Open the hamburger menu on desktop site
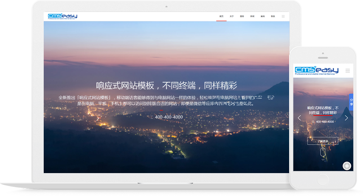The height and width of the screenshot is (196, 363). pos(283,17)
